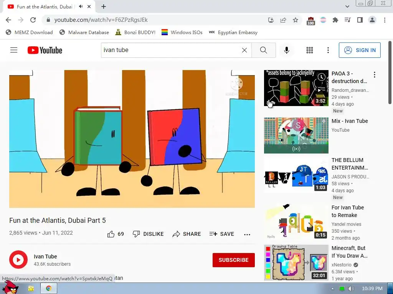This screenshot has height=294, width=393.
Task: Click Chrome icon in taskbar
Action: (x=49, y=289)
